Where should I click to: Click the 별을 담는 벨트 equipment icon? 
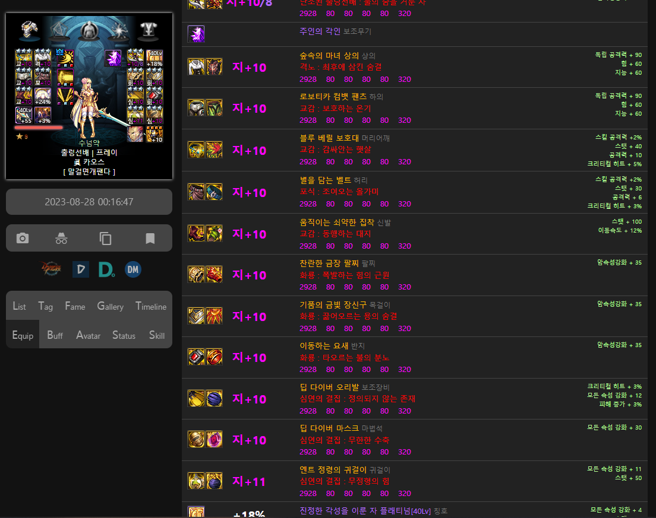click(x=196, y=192)
